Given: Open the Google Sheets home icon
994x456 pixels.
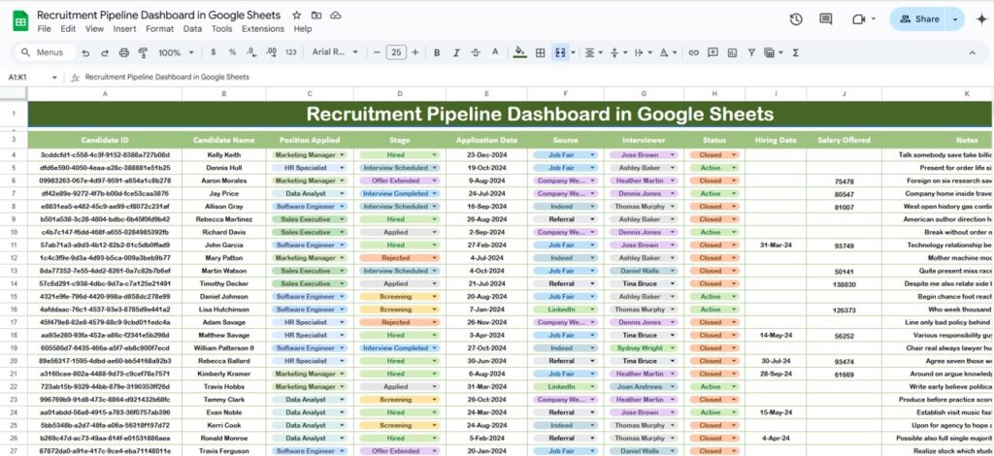Looking at the screenshot, I should click(20, 21).
